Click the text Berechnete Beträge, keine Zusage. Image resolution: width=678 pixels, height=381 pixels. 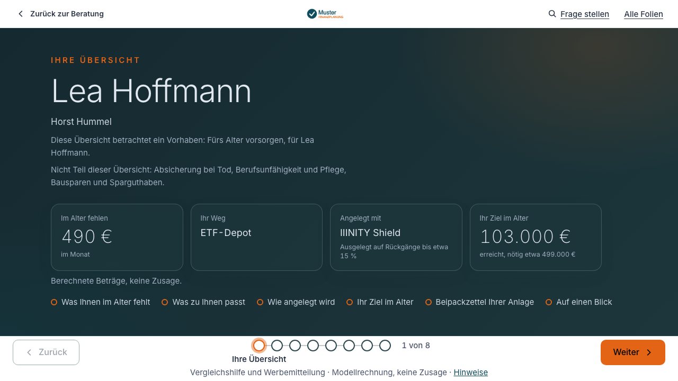[x=116, y=281]
